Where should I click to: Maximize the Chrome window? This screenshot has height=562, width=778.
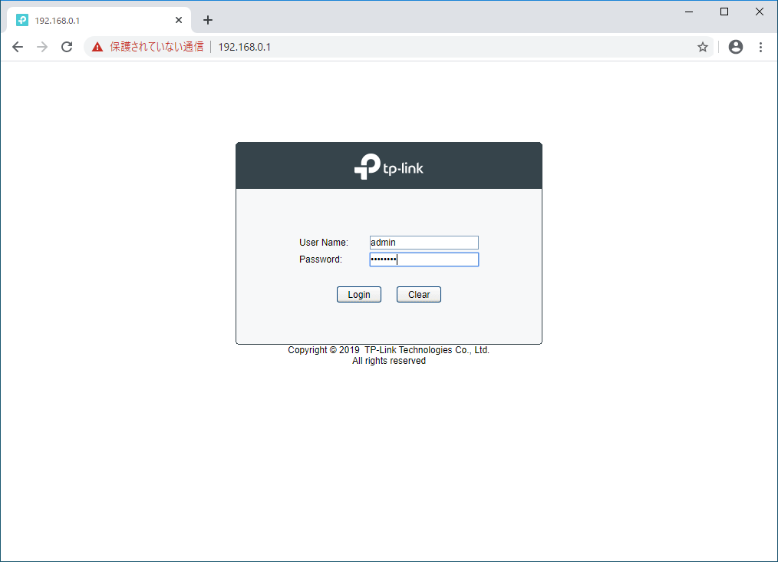tap(724, 12)
